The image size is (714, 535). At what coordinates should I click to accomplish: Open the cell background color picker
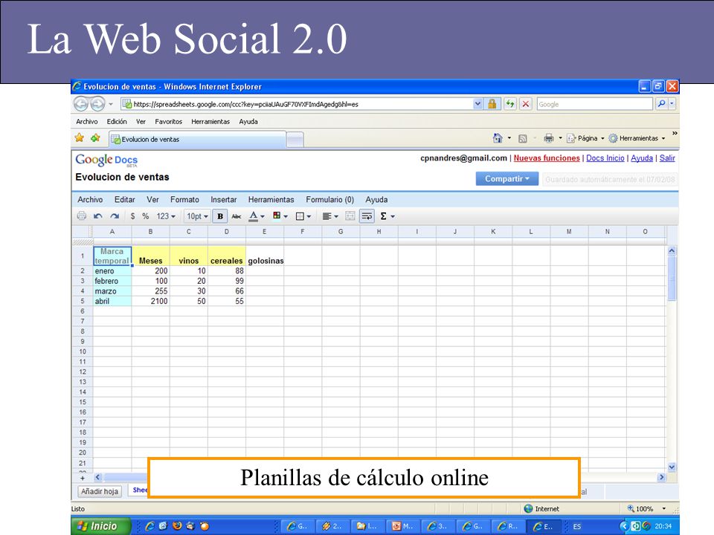[x=280, y=216]
